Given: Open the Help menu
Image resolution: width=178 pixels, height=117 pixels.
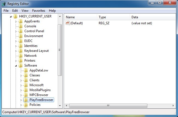Looking at the screenshot, I should pos(52,11).
